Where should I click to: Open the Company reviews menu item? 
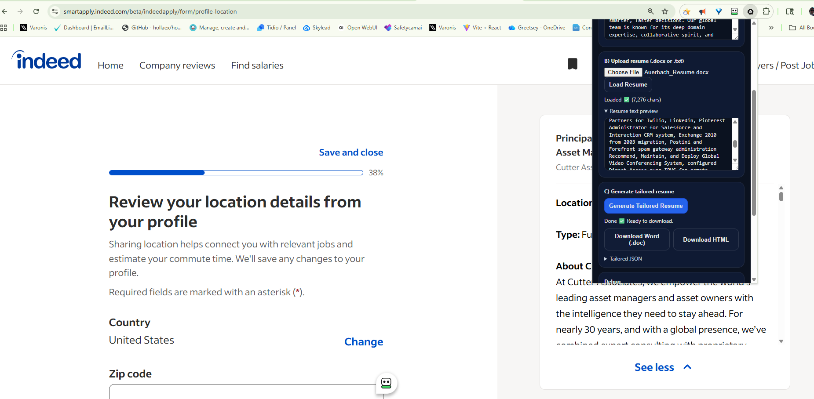pyautogui.click(x=177, y=65)
